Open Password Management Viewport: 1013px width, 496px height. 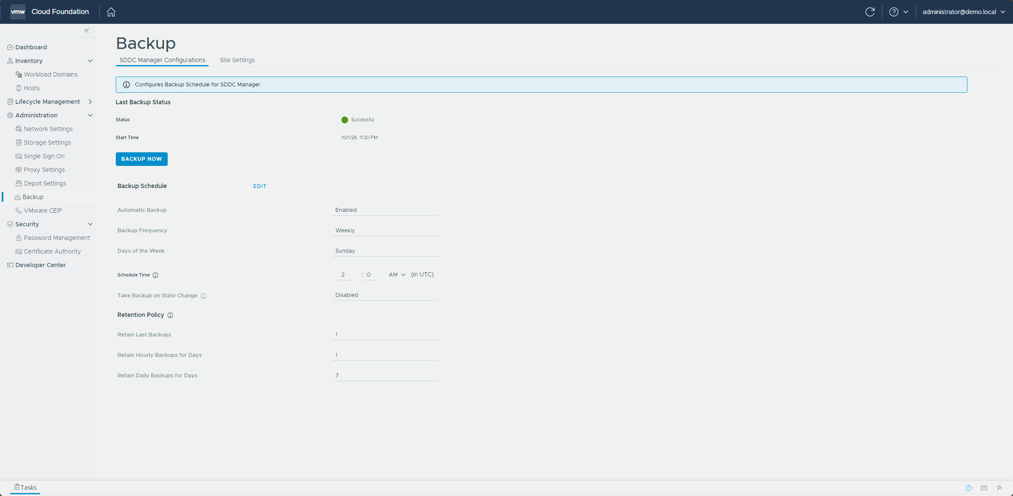coord(57,238)
